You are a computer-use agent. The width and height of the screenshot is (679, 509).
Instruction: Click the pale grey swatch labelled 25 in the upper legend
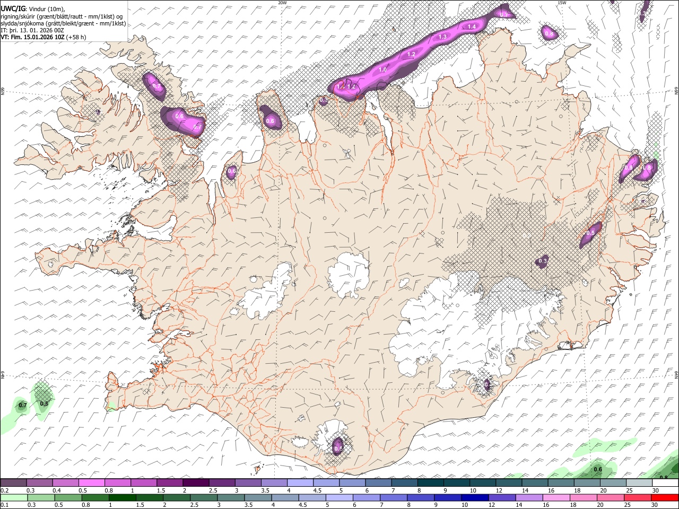coord(640,482)
